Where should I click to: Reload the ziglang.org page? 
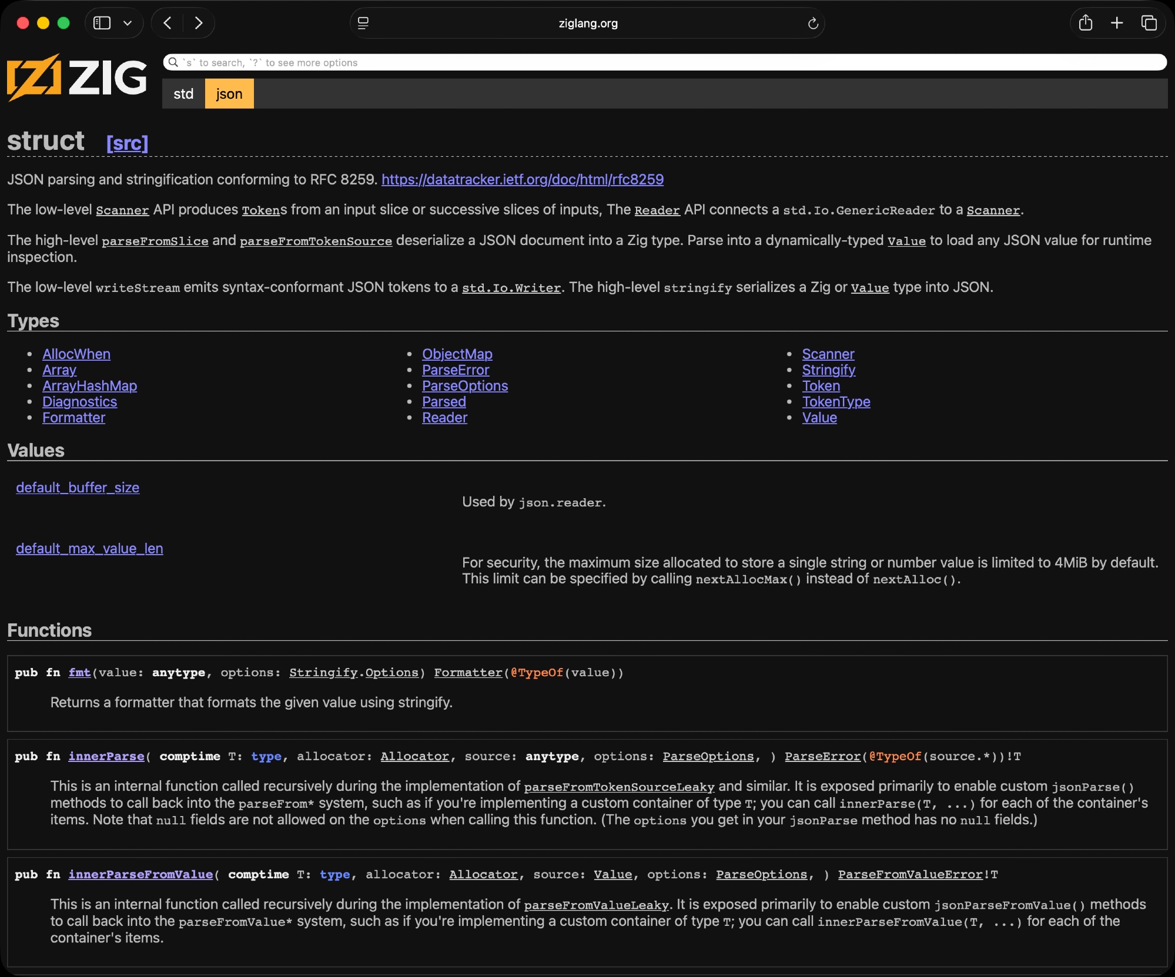813,23
